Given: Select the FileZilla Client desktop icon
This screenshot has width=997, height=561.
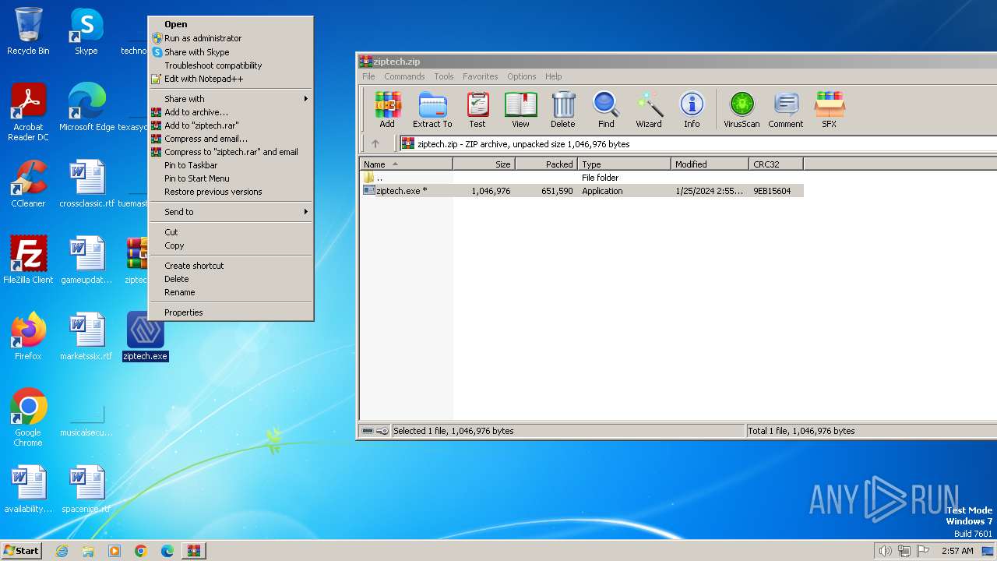Looking at the screenshot, I should [x=28, y=260].
